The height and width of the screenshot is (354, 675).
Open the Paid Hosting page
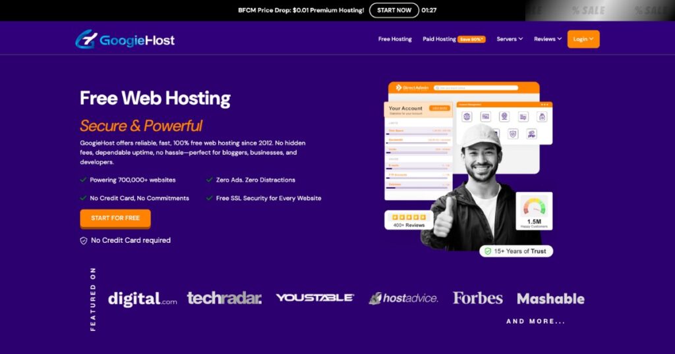pyautogui.click(x=439, y=39)
